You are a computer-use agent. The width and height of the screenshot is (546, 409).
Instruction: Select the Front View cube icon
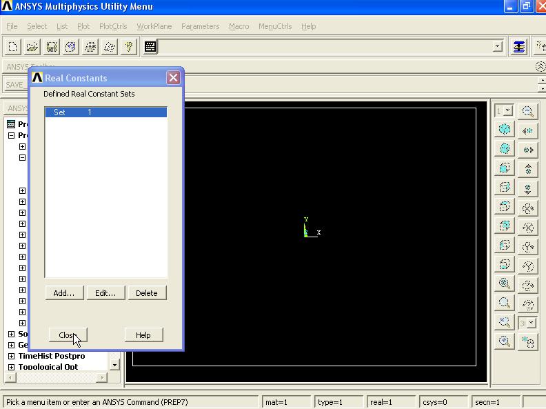504,168
